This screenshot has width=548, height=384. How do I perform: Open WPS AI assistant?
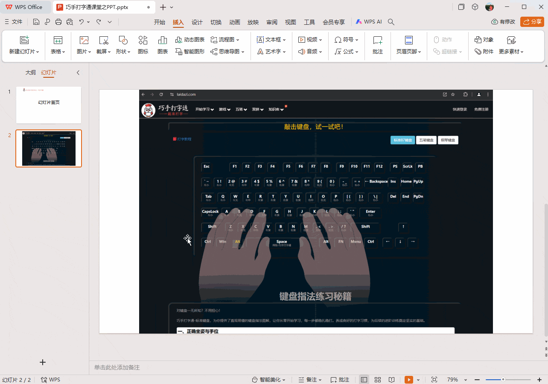pyautogui.click(x=368, y=22)
